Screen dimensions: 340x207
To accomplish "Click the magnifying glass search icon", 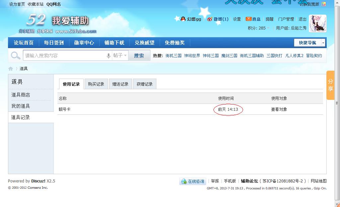I will click(15, 56).
